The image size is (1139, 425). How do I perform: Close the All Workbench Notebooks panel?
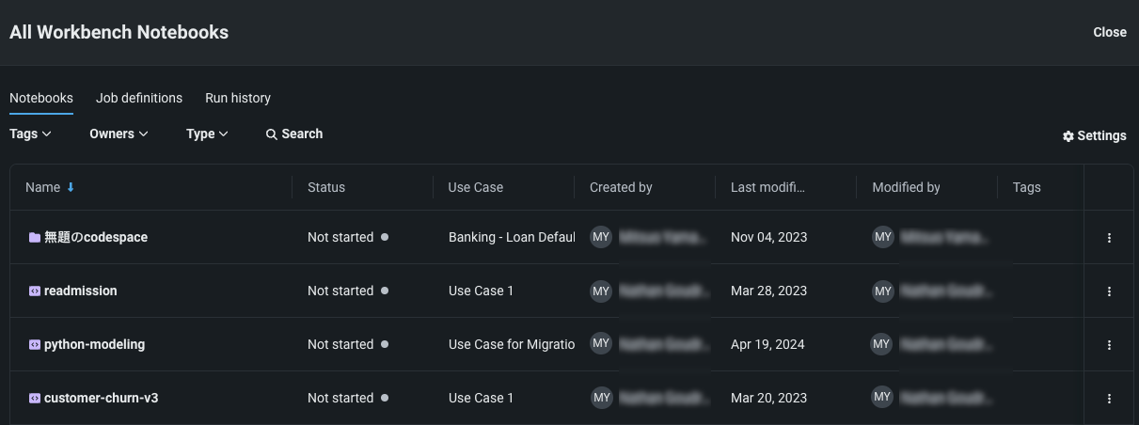coord(1109,32)
